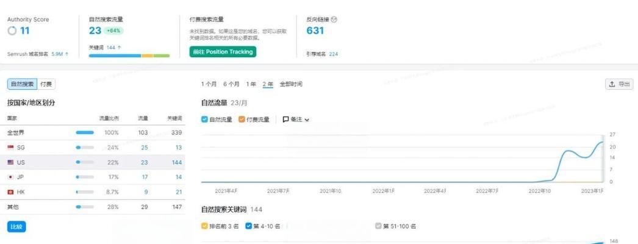This screenshot has width=638, height=244.
Task: Click the keywords 144 up arrow
Action: (119, 47)
